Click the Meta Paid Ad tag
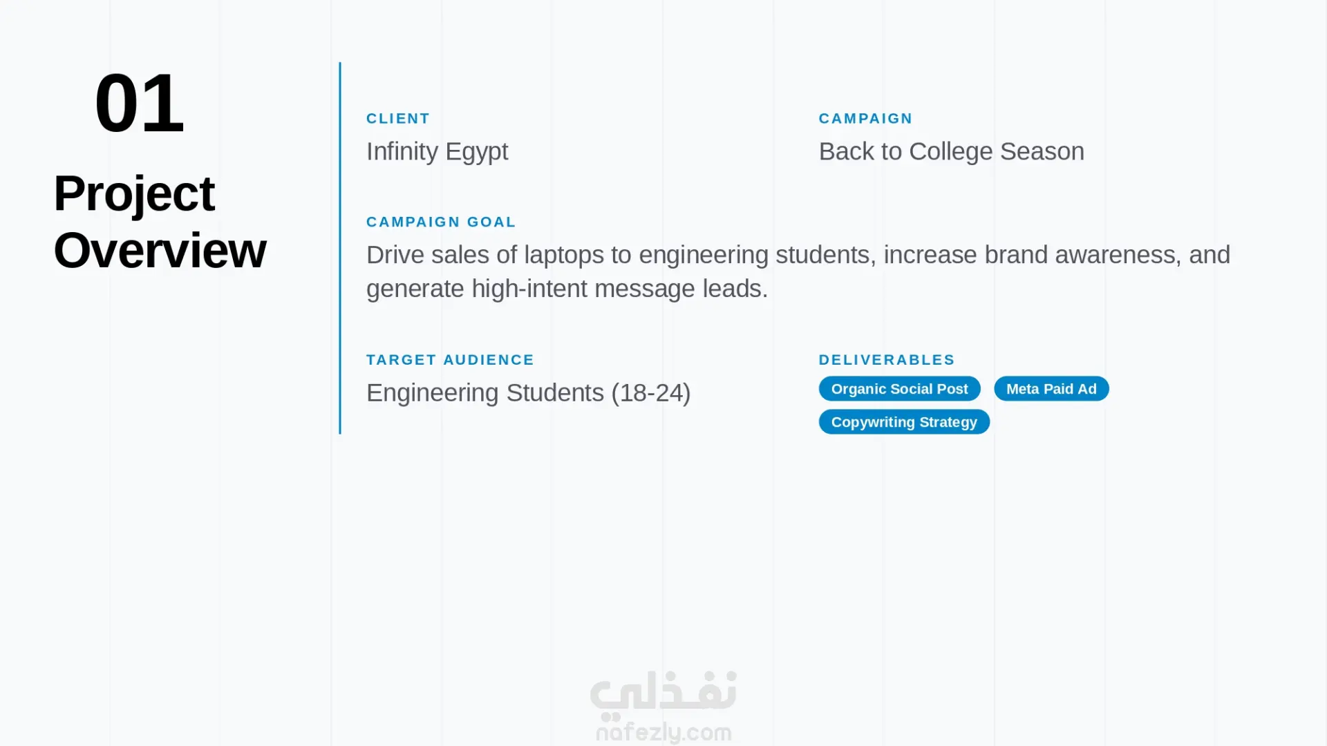This screenshot has height=746, width=1327. tap(1051, 389)
